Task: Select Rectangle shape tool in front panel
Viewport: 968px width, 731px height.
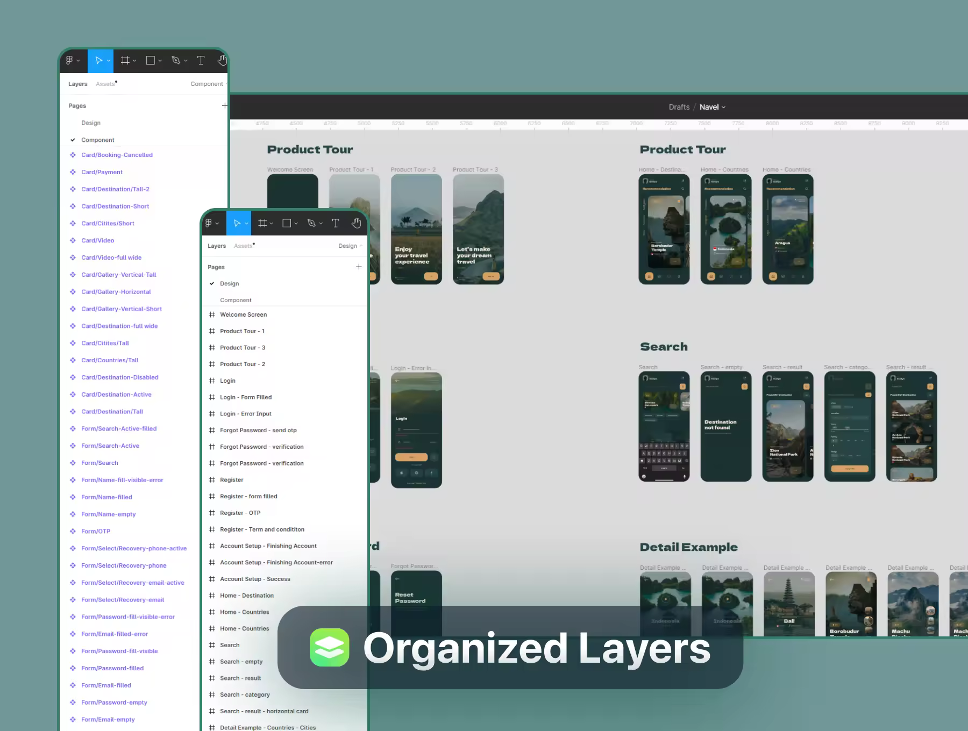Action: (287, 223)
